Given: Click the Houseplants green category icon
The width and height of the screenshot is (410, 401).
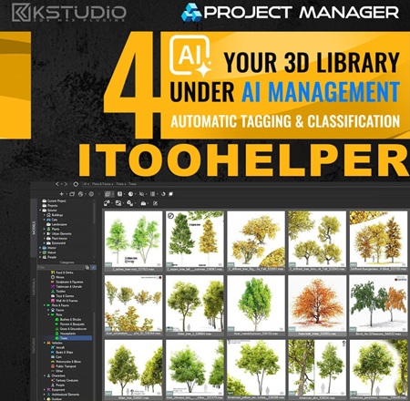Looking at the screenshot, I should point(56,334).
